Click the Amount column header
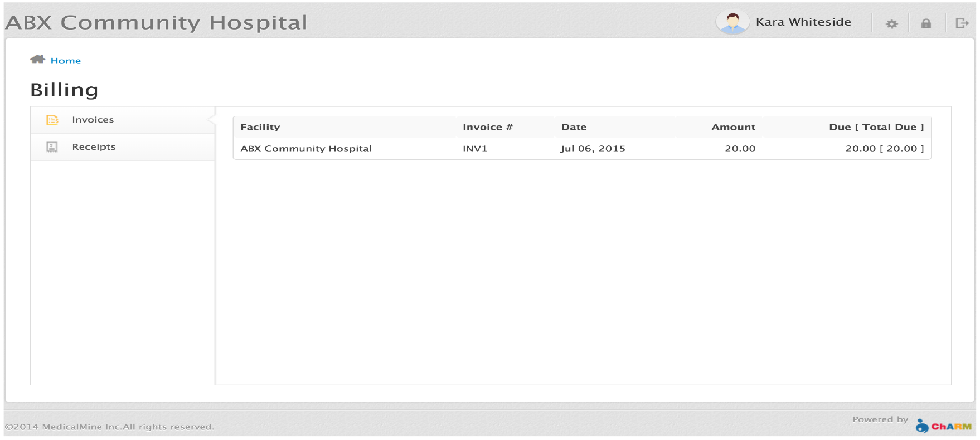This screenshot has width=980, height=440. pos(733,127)
